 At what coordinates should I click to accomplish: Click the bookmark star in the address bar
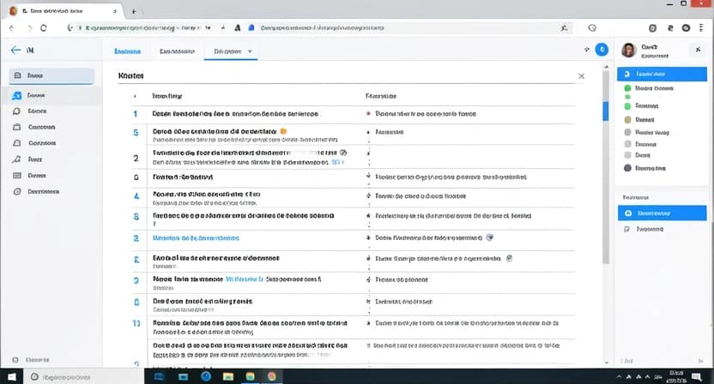564,27
